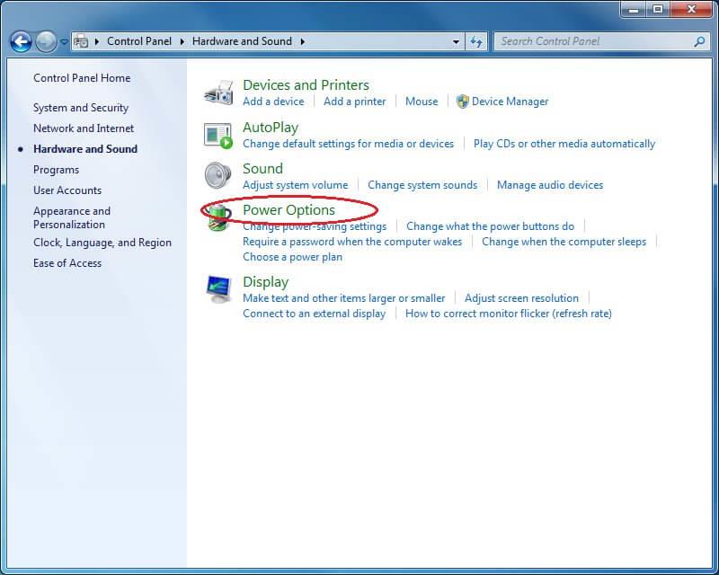The height and width of the screenshot is (575, 719).
Task: Click Add a printer link
Action: 354,102
